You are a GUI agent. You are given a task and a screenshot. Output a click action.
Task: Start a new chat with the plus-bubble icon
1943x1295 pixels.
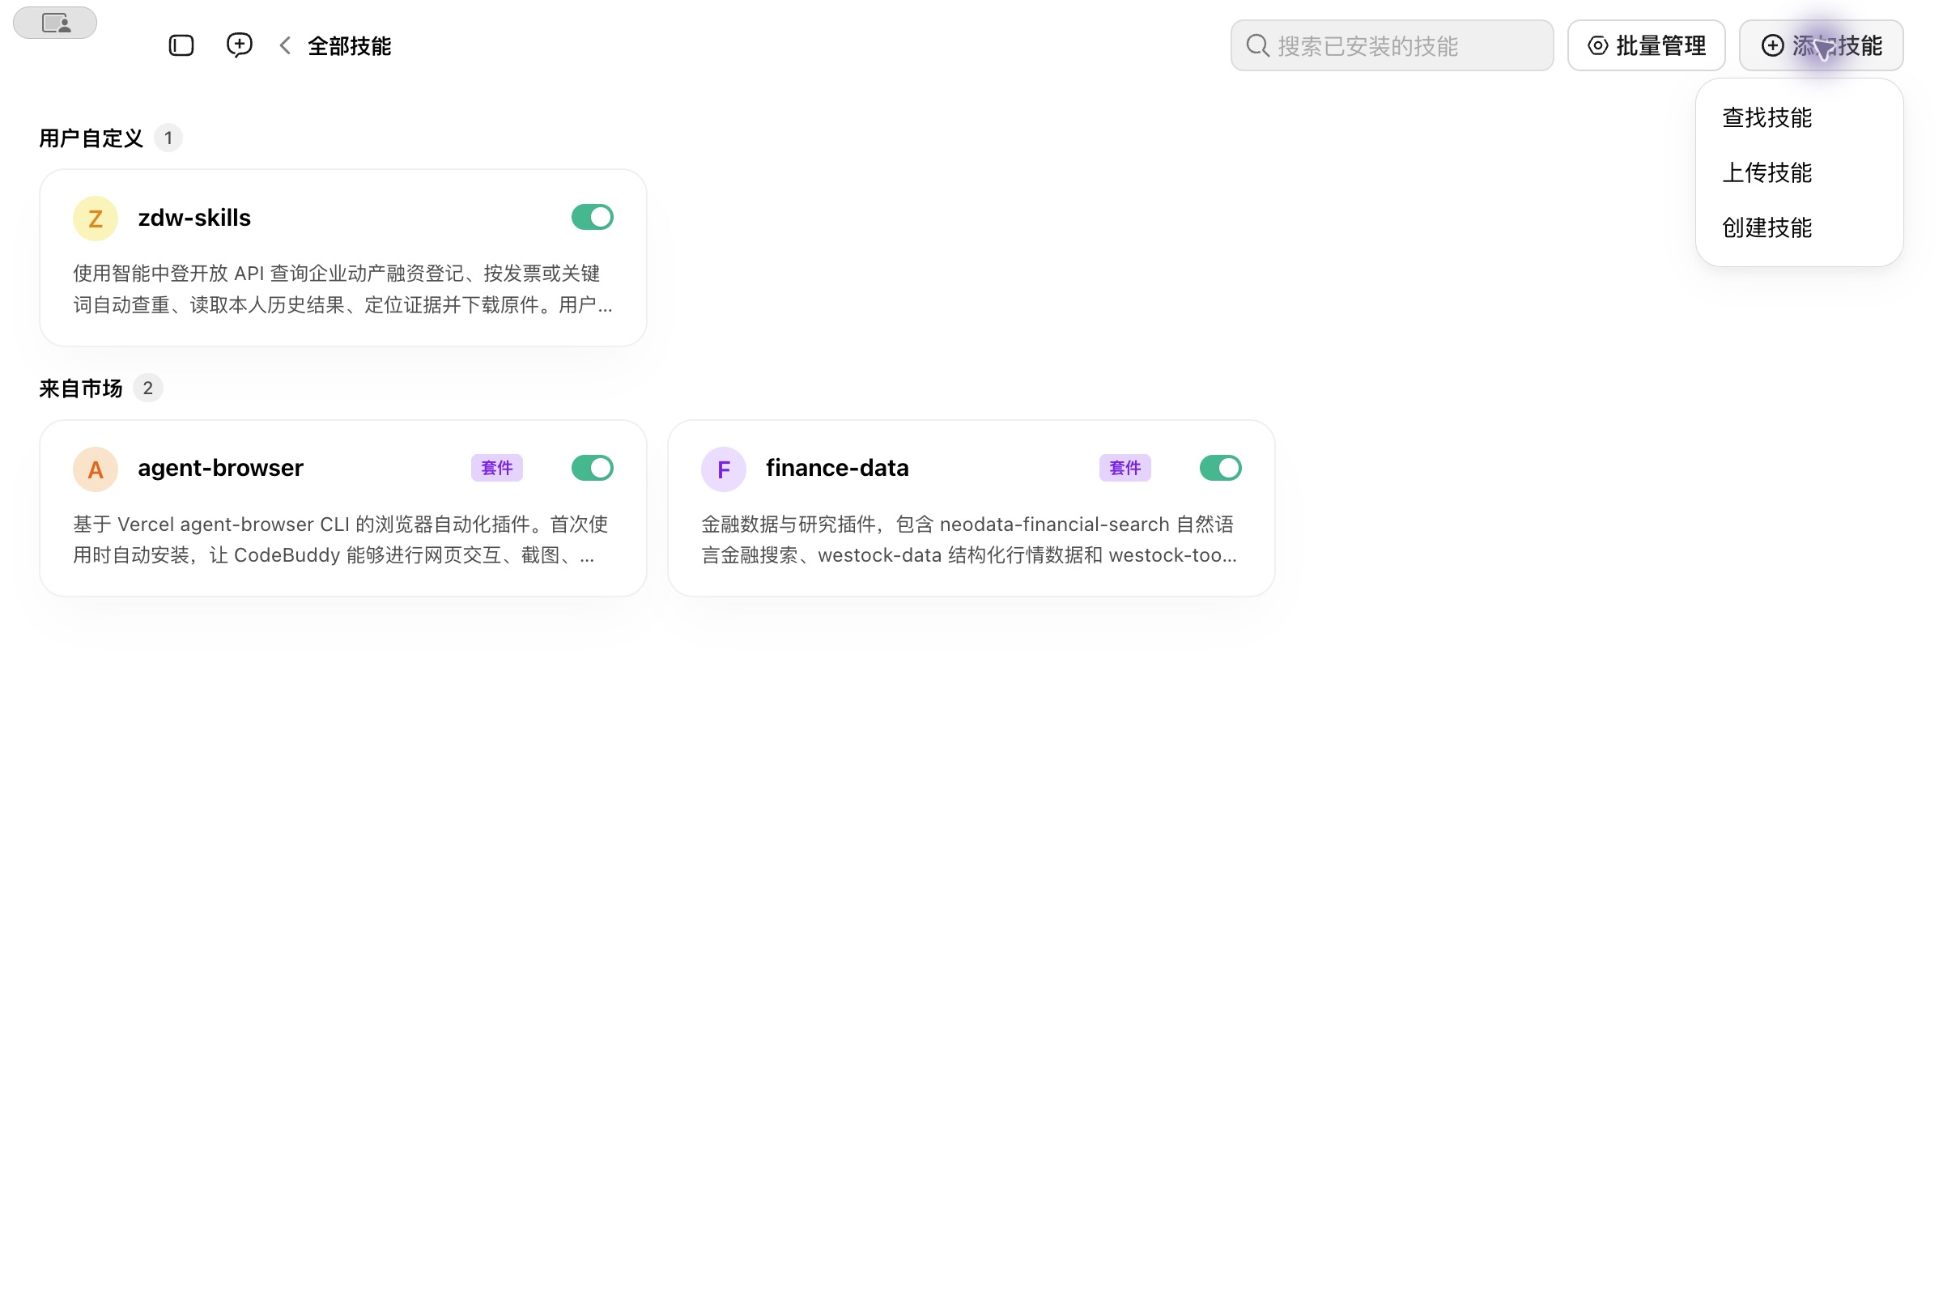point(240,45)
